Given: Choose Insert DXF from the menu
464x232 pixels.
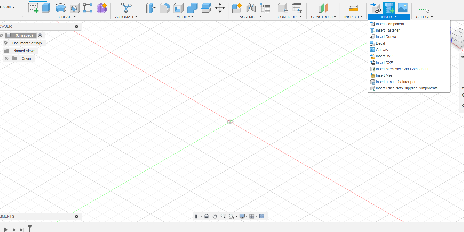Looking at the screenshot, I should 409,63.
